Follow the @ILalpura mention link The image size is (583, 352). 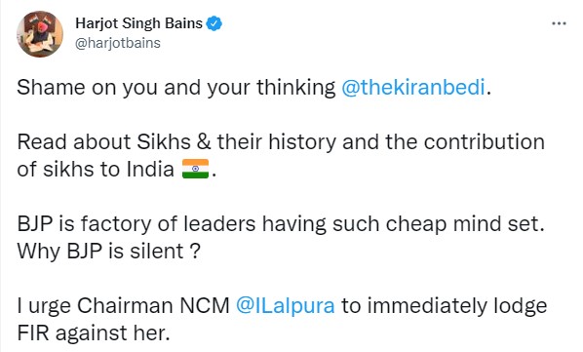point(286,306)
